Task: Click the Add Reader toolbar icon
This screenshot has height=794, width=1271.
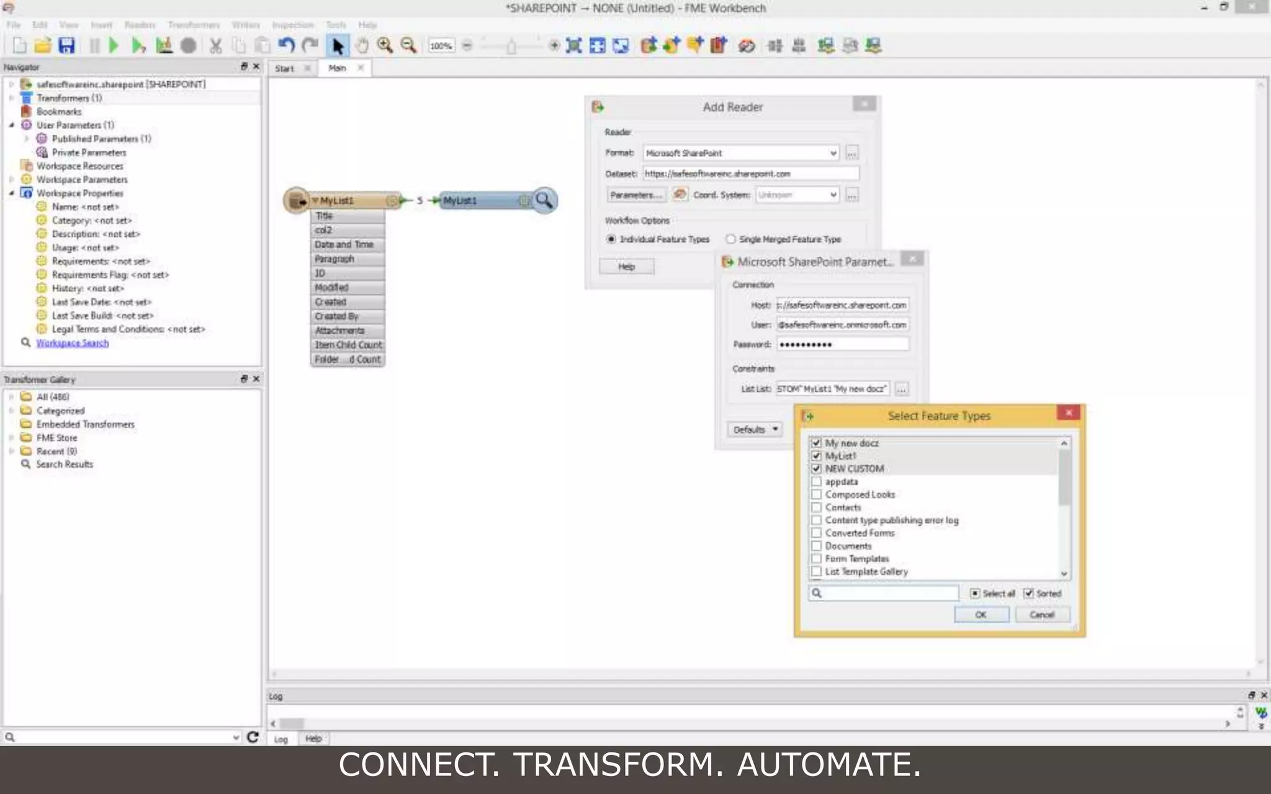Action: [649, 45]
